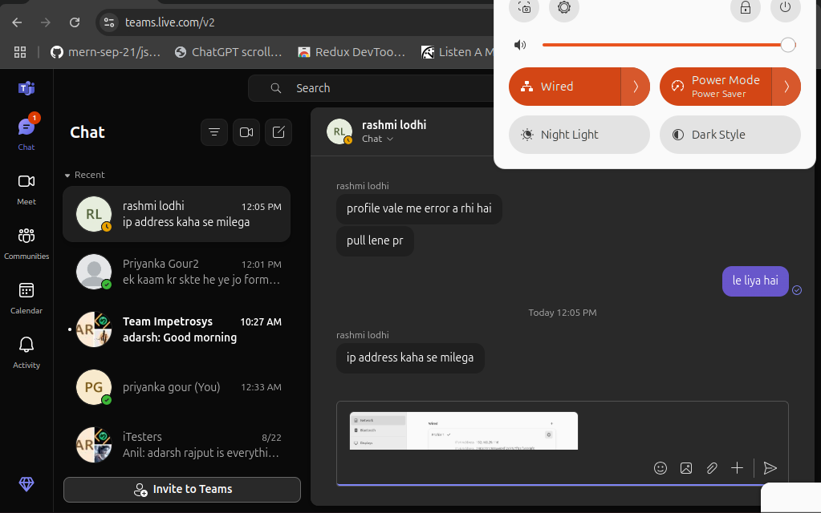This screenshot has height=513, width=821.
Task: Toggle Night Light in quick settings
Action: 579,135
